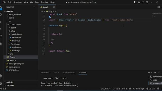
Task: Open navbar.css file
Action: pyautogui.click(x=16, y=47)
